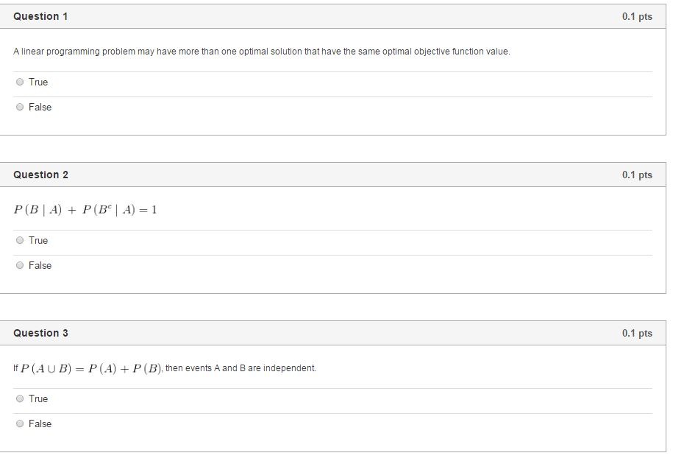The height and width of the screenshot is (464, 673).
Task: Click the "True" label under Question 3
Action: click(38, 399)
